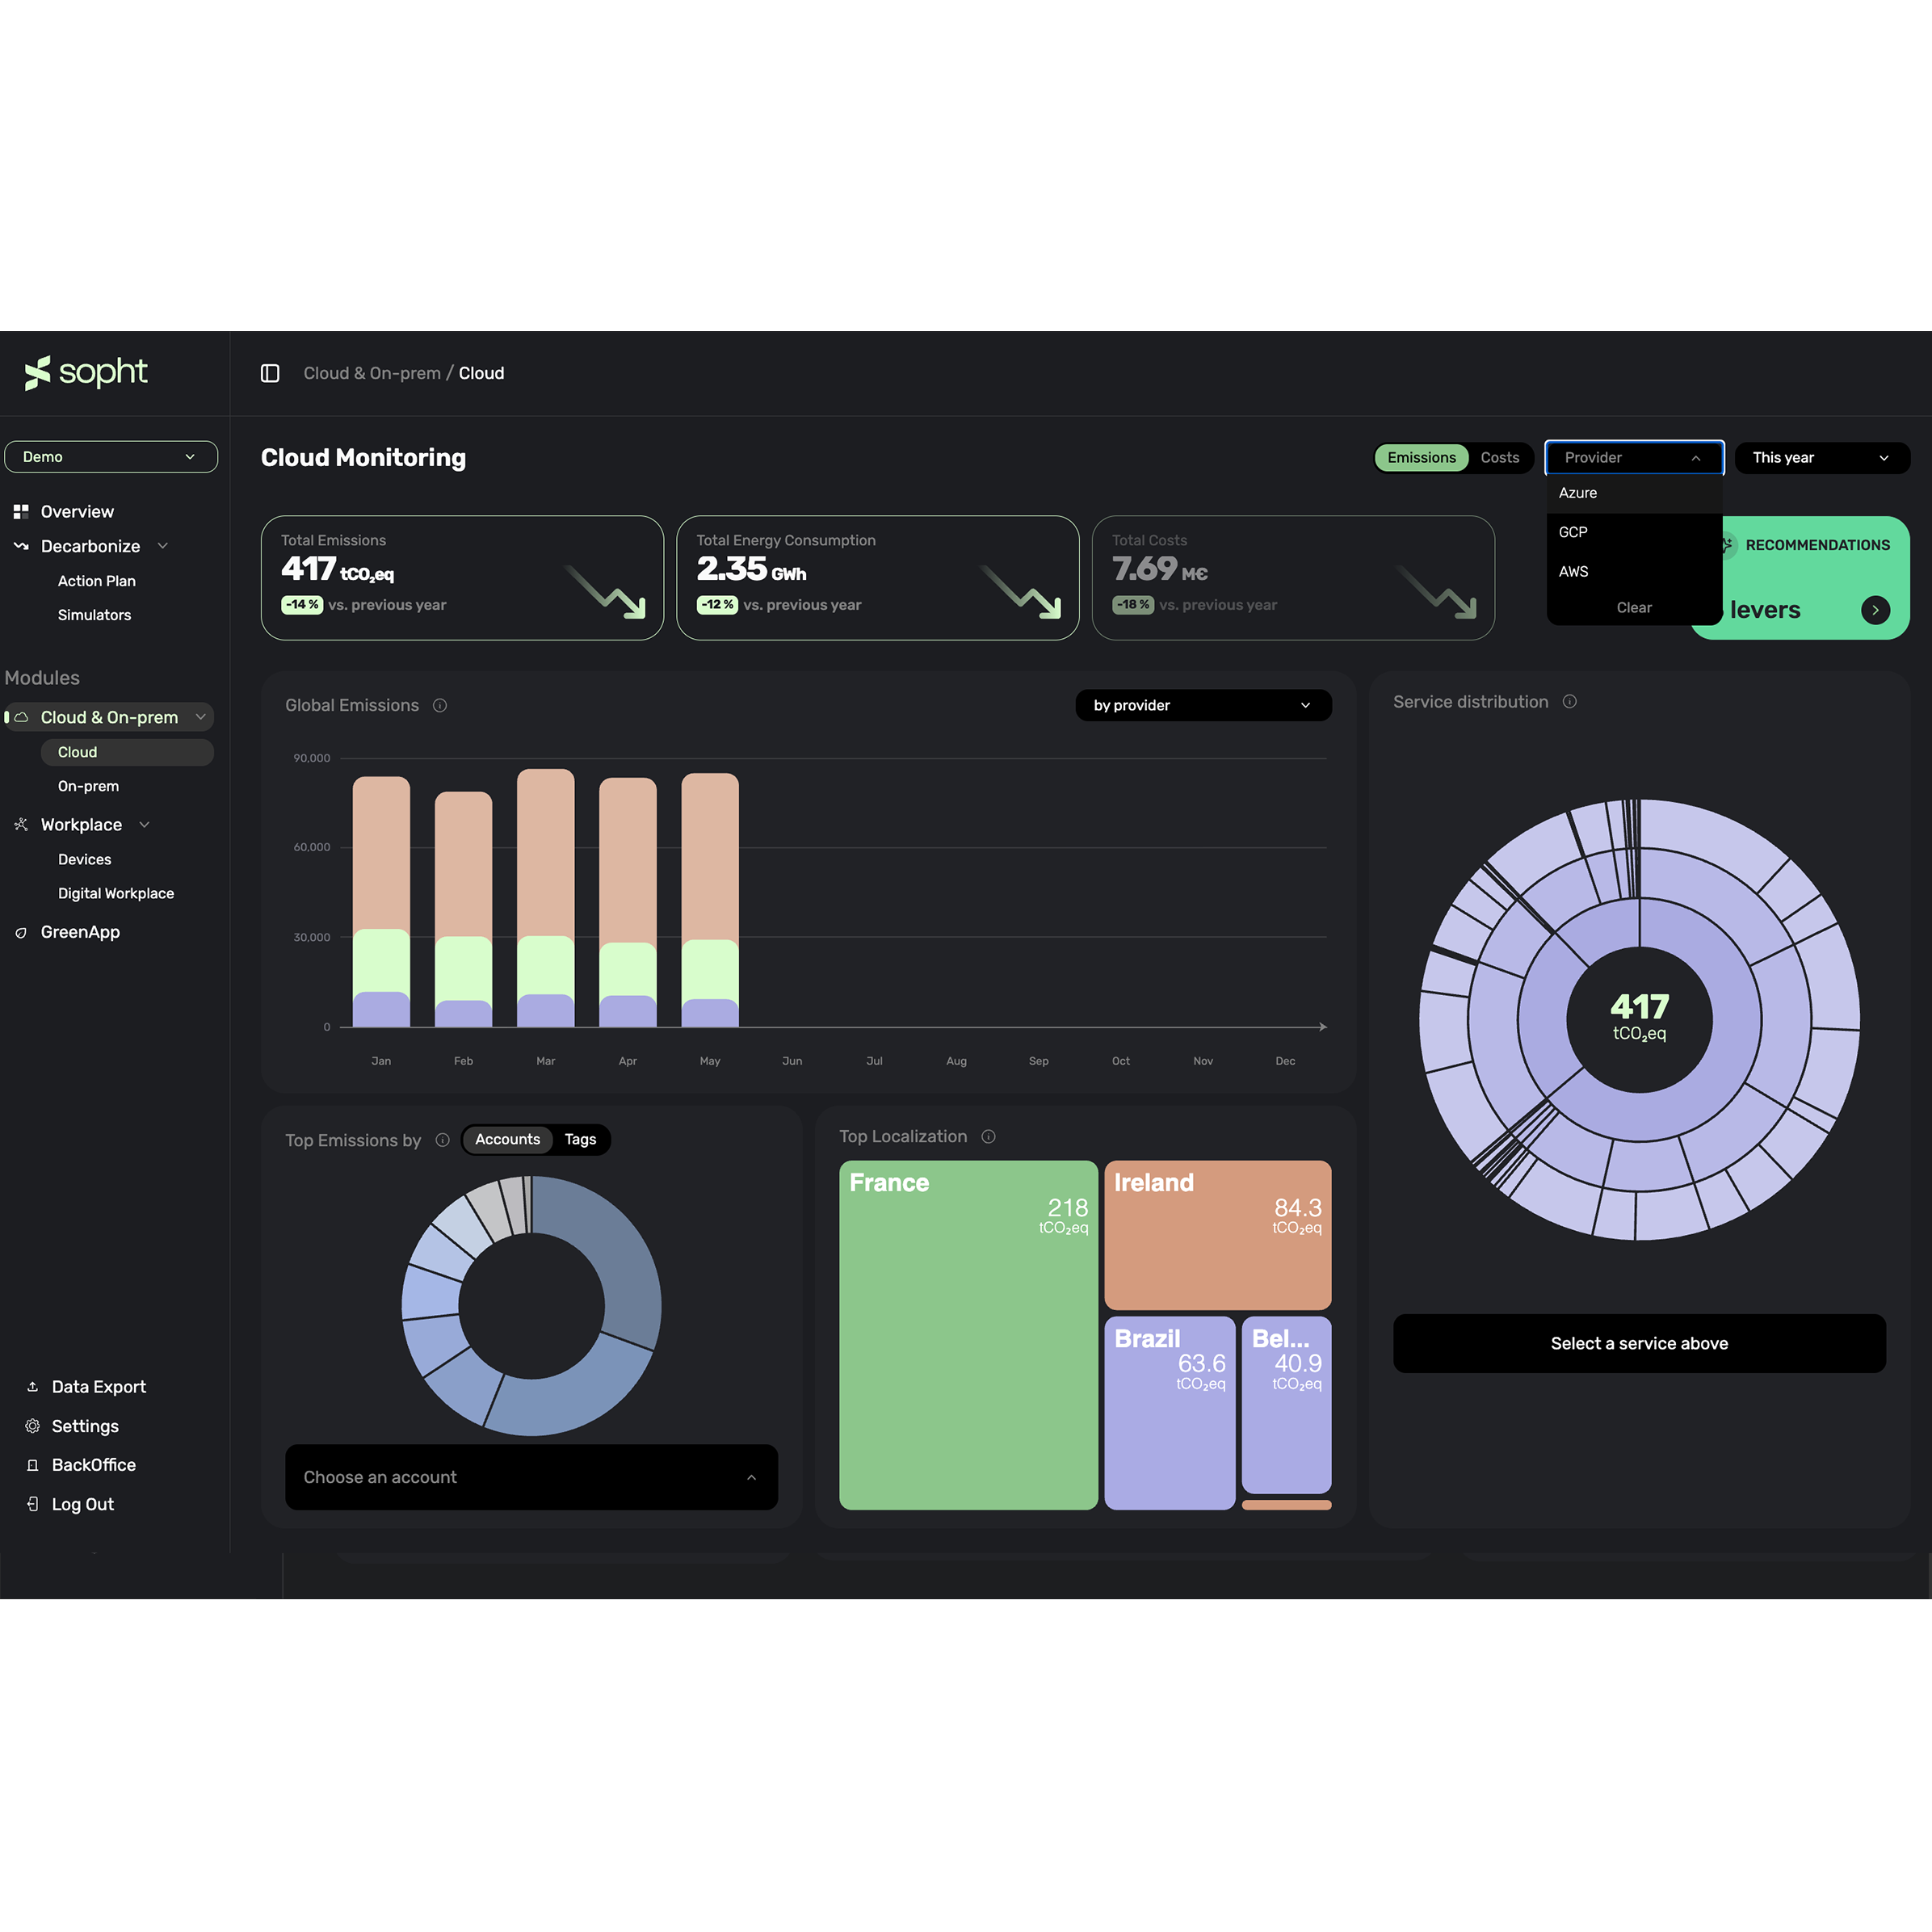Open the On-prem submenu item

pos(88,786)
